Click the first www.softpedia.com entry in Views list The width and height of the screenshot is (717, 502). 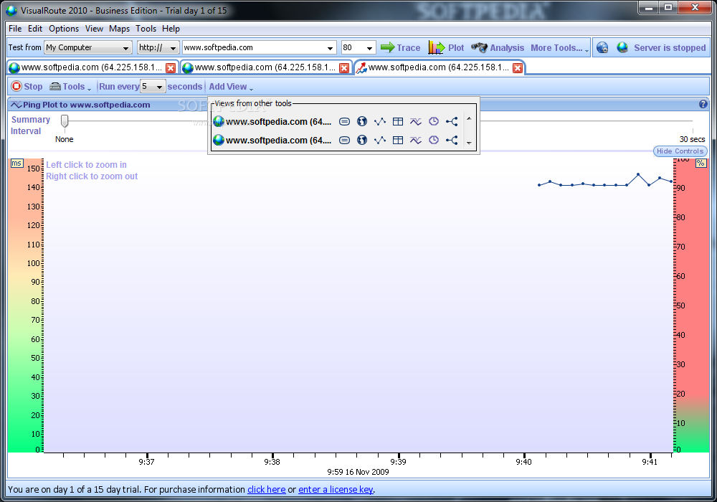(x=278, y=122)
